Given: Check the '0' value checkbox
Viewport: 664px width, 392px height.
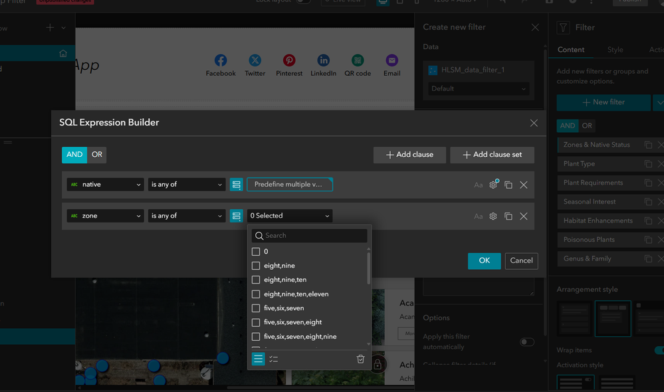Looking at the screenshot, I should tap(256, 251).
